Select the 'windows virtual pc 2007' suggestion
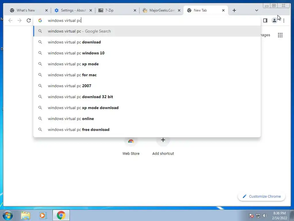294x221 pixels. [x=147, y=86]
